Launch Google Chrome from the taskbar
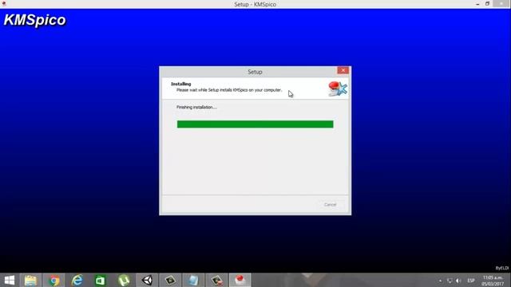 click(x=54, y=280)
